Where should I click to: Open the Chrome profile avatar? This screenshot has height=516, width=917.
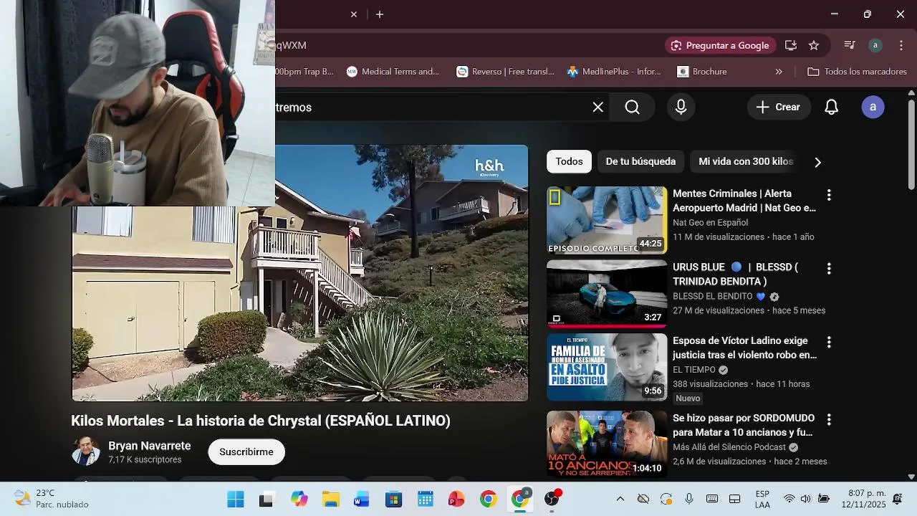[x=875, y=45]
